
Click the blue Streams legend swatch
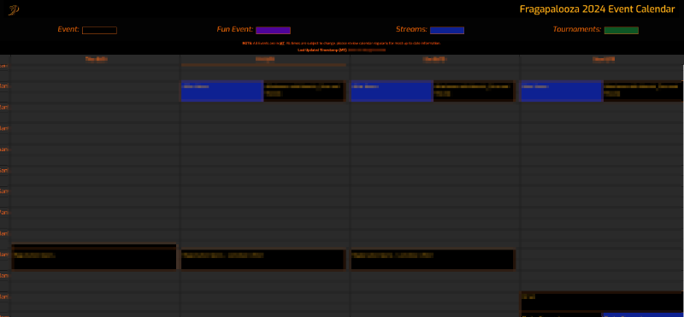[447, 31]
